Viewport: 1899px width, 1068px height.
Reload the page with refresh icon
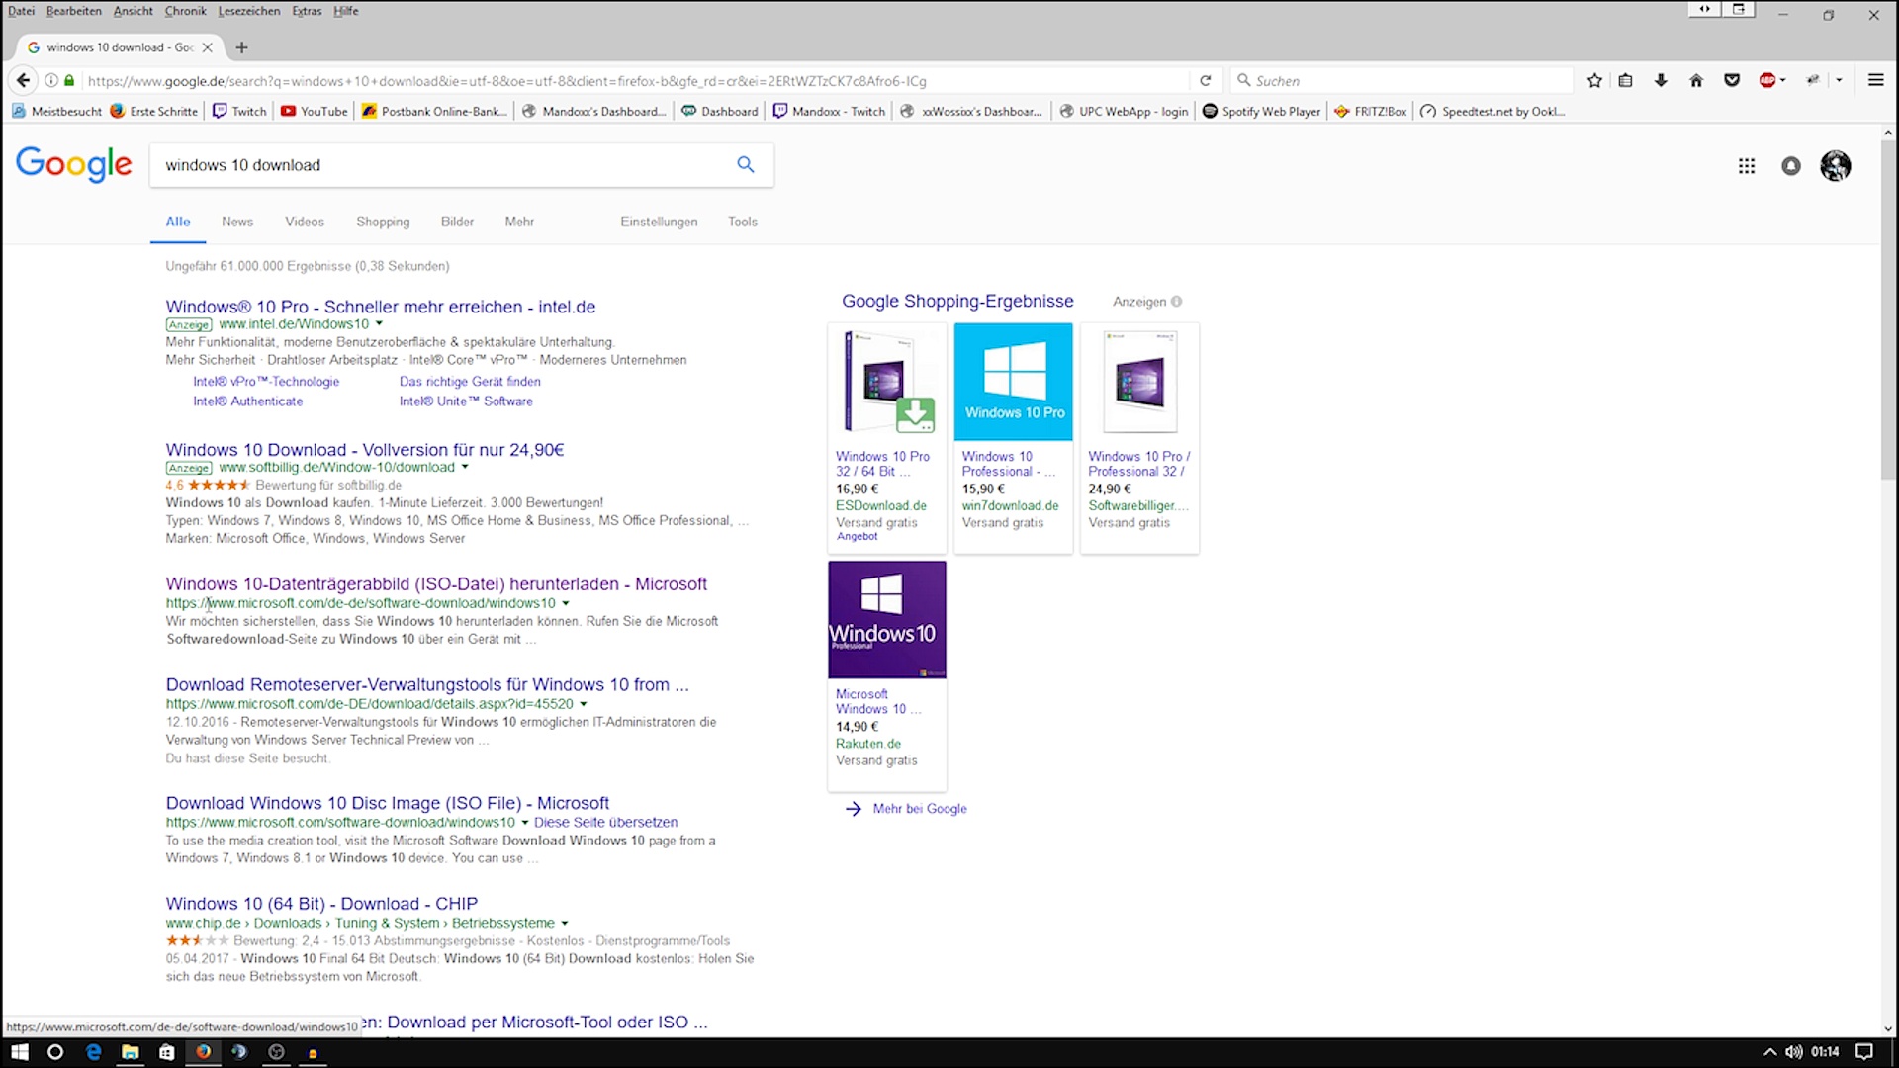(x=1205, y=81)
